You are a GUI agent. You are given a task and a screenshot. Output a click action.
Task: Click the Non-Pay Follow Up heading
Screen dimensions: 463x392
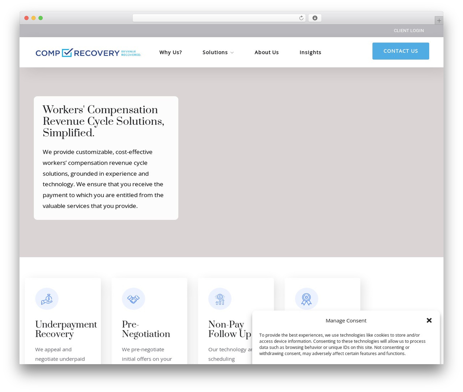(230, 329)
